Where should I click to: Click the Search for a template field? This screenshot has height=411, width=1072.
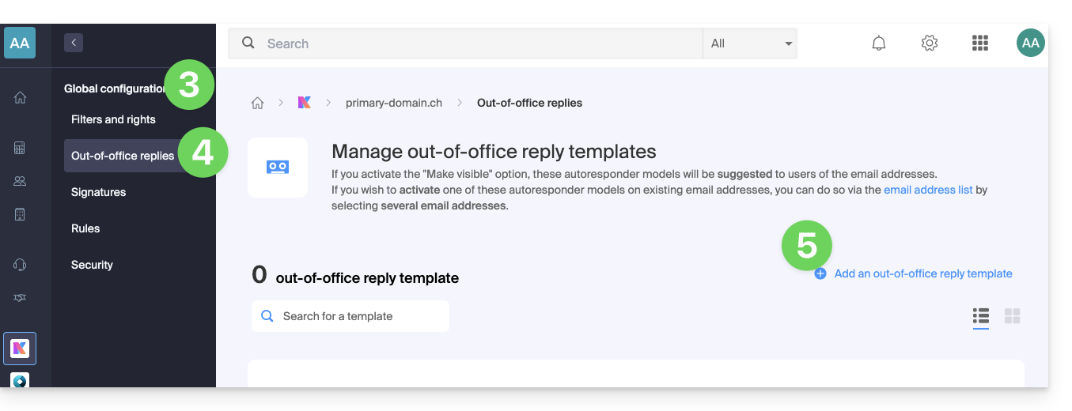pos(350,316)
